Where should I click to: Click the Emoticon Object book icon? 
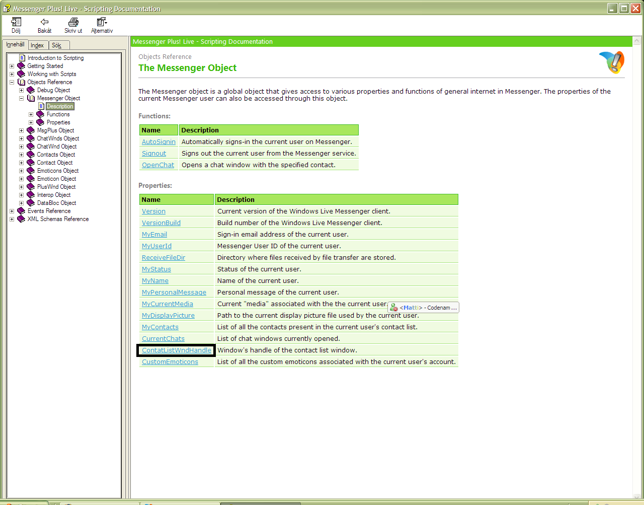coord(31,179)
